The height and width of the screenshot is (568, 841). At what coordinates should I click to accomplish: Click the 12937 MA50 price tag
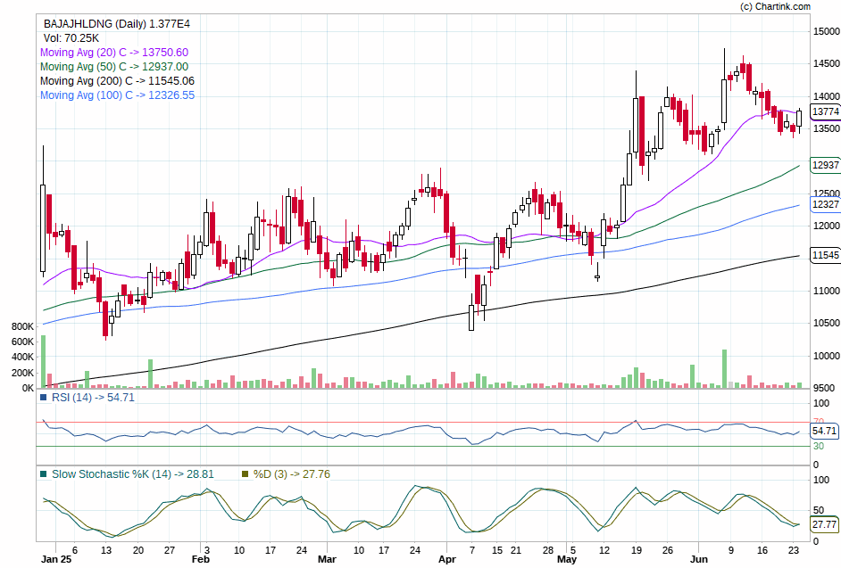(826, 164)
